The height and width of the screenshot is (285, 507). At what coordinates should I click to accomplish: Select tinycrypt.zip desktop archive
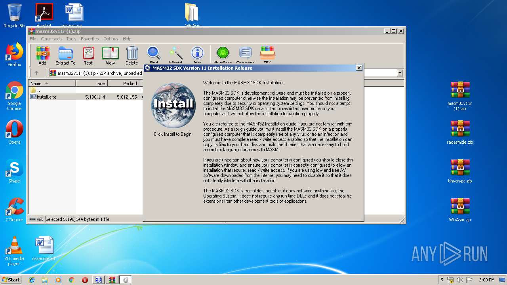tap(460, 171)
